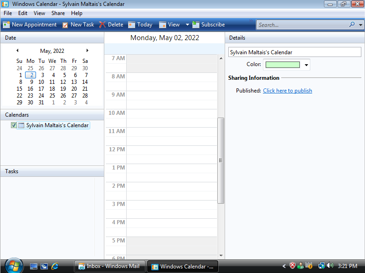Launch Internet Explorer from quick launch
This screenshot has height=273, width=365.
[x=55, y=266]
